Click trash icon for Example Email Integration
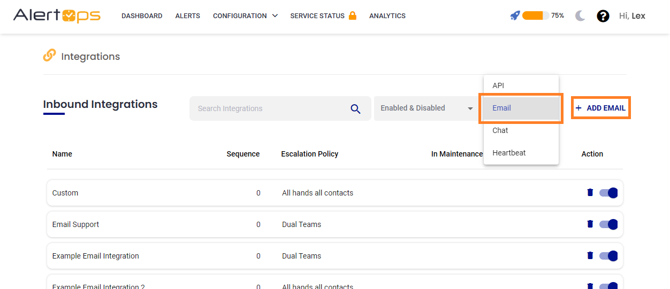The width and height of the screenshot is (670, 289). tap(590, 255)
